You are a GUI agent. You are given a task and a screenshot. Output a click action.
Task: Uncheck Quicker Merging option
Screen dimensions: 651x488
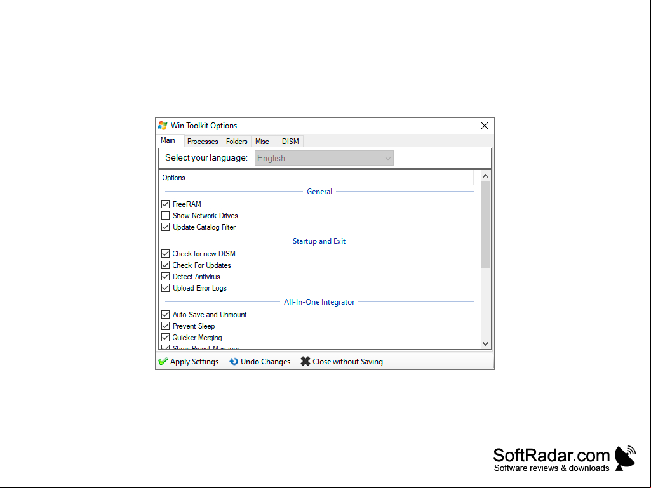click(x=165, y=338)
